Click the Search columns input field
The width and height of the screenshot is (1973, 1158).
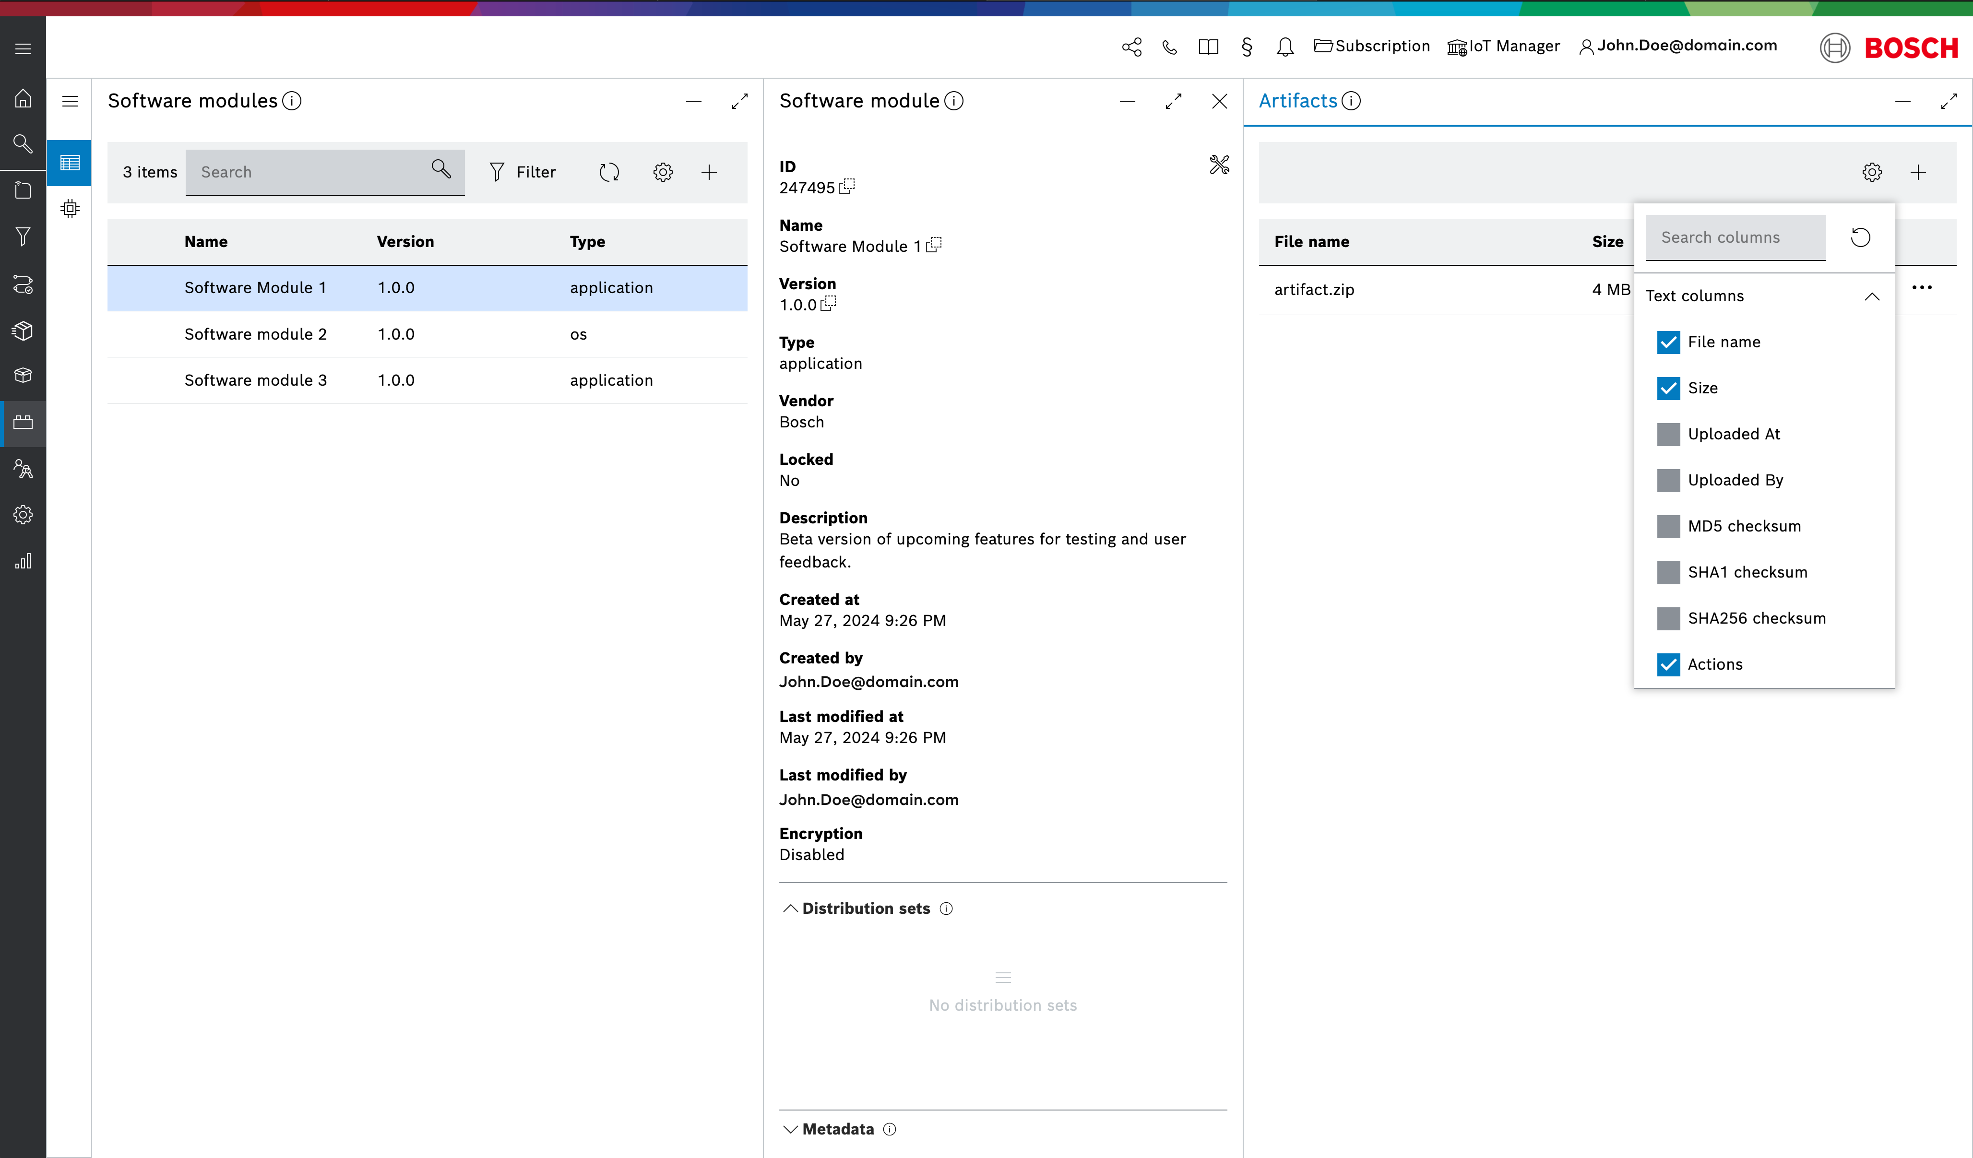[x=1735, y=237]
